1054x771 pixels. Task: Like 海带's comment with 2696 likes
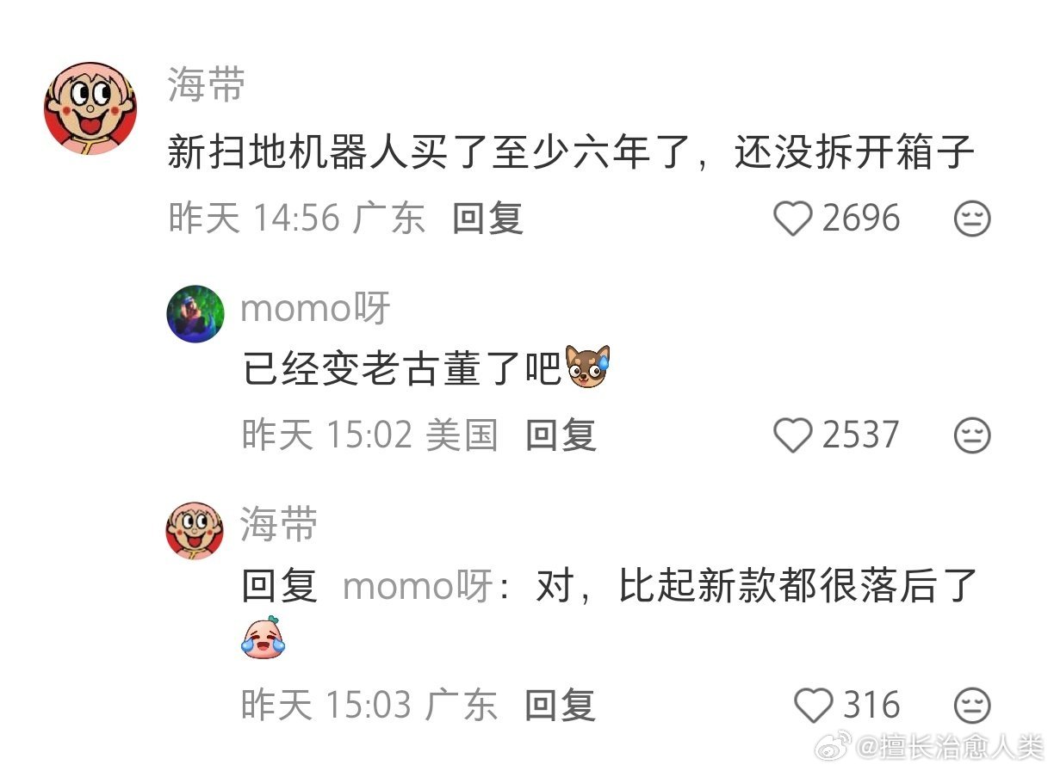(x=792, y=219)
